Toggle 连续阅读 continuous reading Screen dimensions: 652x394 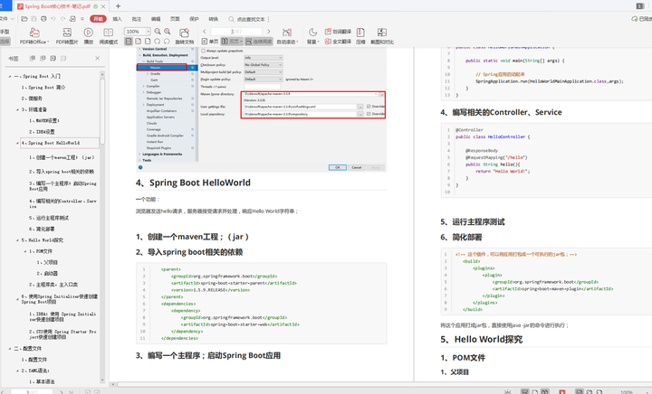click(x=258, y=42)
